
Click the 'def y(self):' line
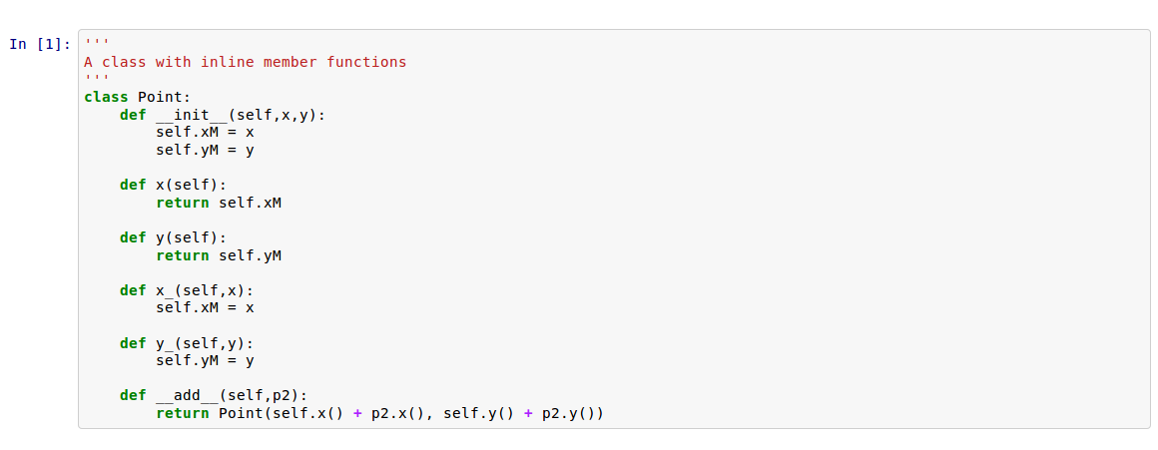pos(173,237)
